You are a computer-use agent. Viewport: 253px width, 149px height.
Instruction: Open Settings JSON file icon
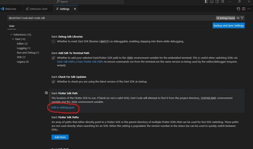coord(238,9)
